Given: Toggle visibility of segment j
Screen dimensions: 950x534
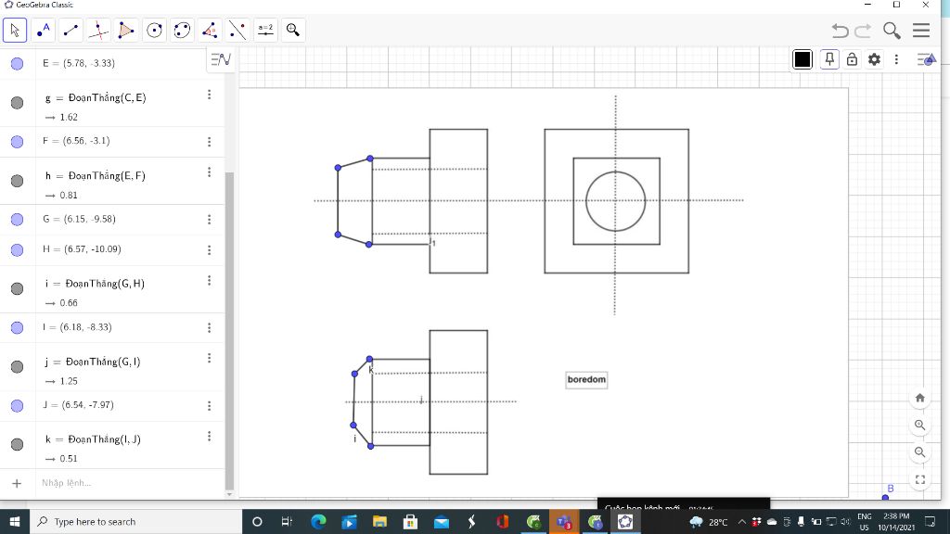Looking at the screenshot, I should (17, 366).
